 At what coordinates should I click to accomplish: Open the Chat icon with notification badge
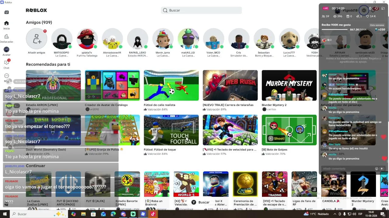tap(7, 62)
